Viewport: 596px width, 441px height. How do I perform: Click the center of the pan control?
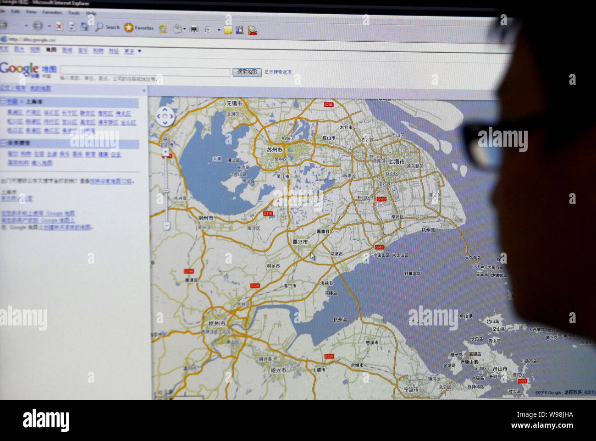(165, 117)
